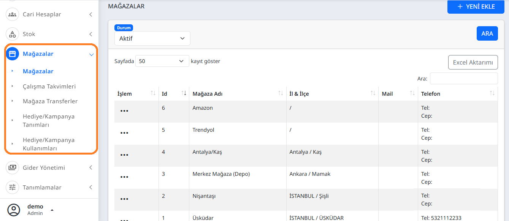Select Hediye/Kampanya Tanımları menu item
509x221 pixels.
tap(48, 120)
